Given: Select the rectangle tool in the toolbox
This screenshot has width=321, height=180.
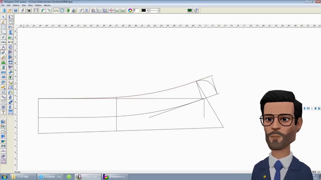Looking at the screenshot, I should (3, 27).
